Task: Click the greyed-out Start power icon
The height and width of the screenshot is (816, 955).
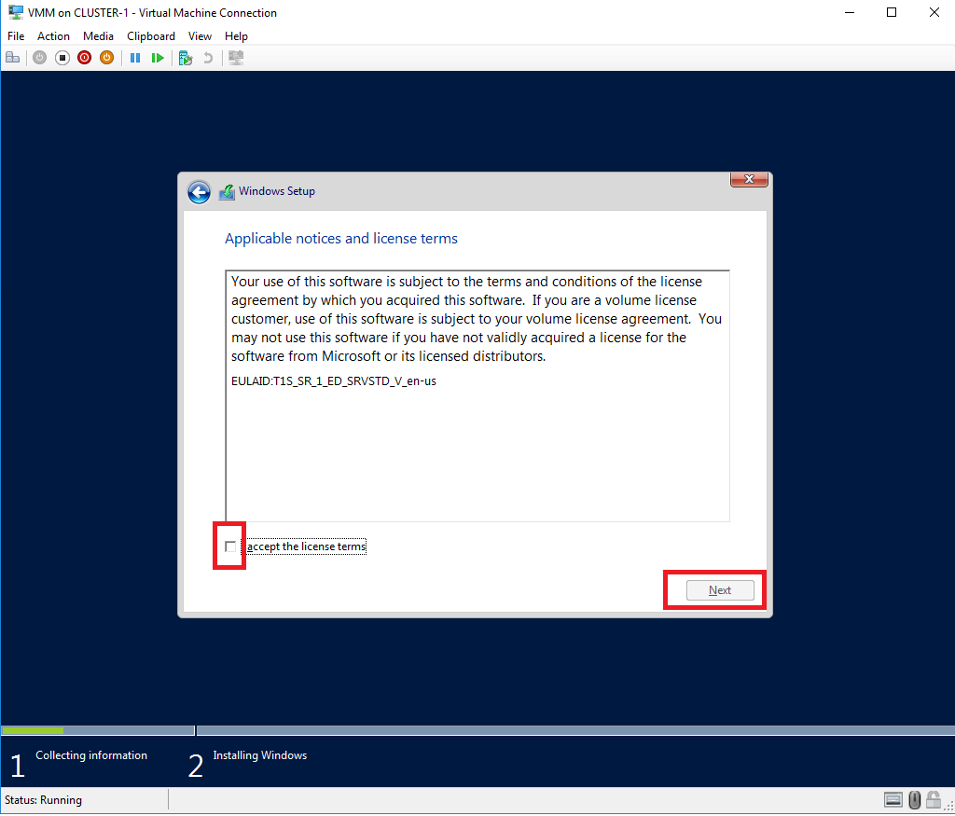Action: 39,58
